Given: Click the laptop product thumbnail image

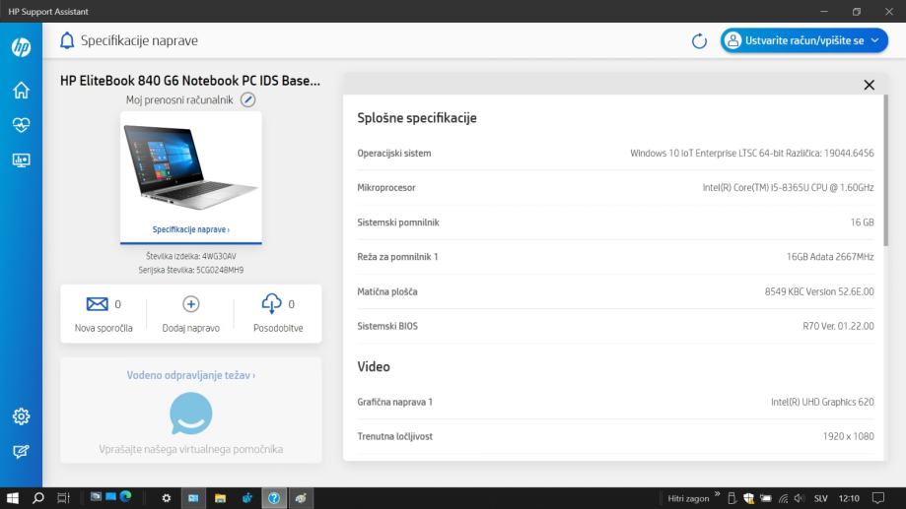Looking at the screenshot, I should point(191,169).
